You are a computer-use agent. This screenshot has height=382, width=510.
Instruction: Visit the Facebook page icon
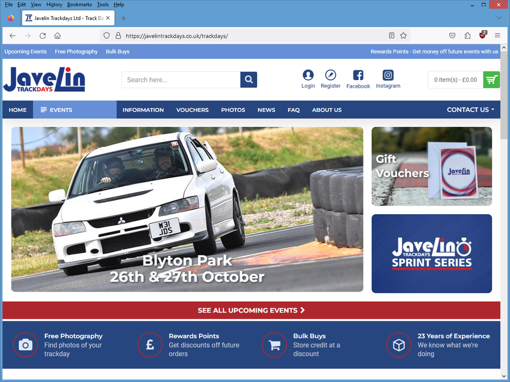pyautogui.click(x=358, y=75)
